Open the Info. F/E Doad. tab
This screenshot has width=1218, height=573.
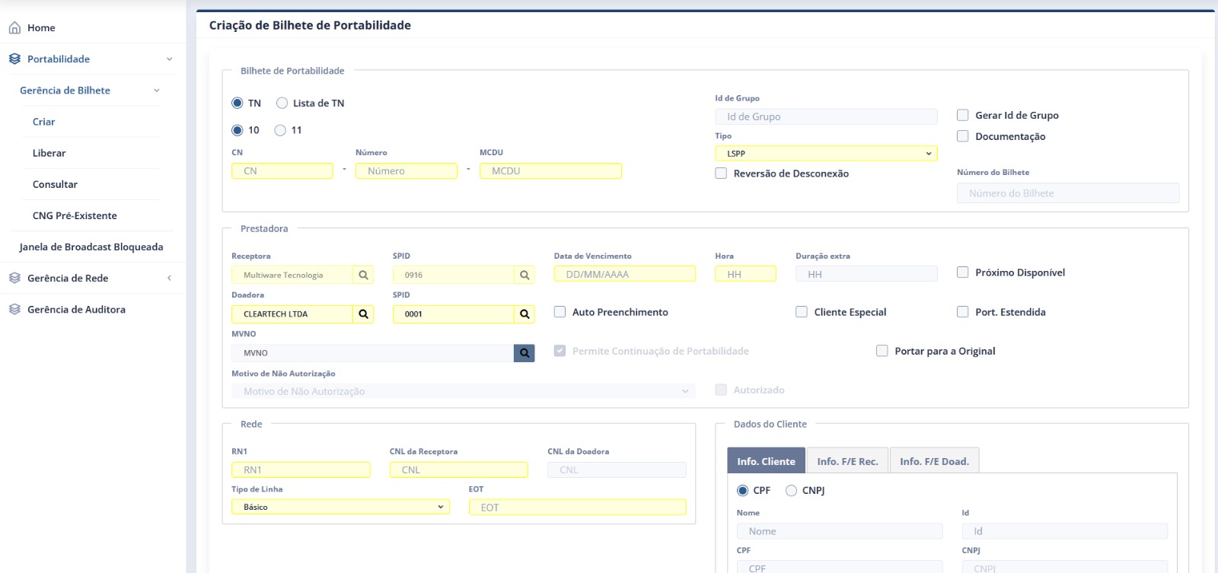tap(934, 461)
